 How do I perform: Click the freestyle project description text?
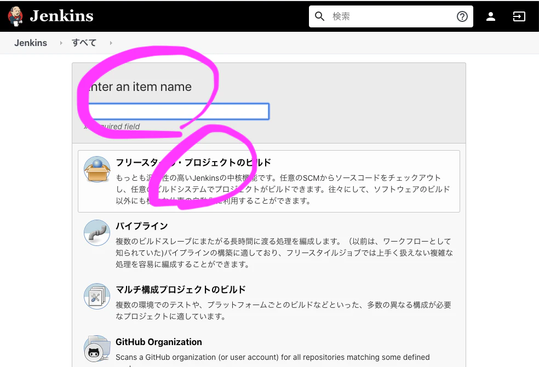pos(283,189)
